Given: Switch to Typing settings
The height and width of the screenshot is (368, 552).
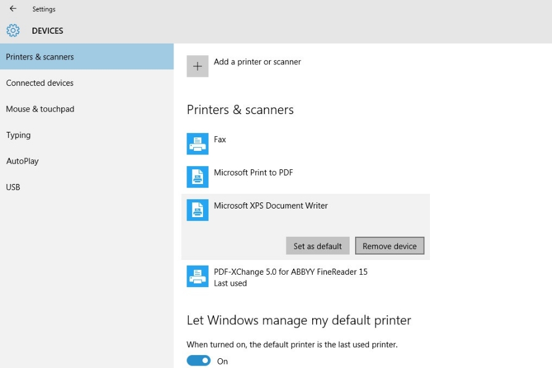Looking at the screenshot, I should (18, 135).
